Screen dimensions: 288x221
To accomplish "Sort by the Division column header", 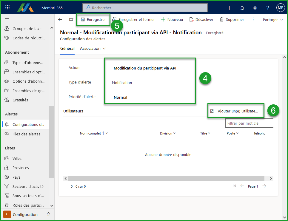I will pyautogui.click(x=167, y=133).
